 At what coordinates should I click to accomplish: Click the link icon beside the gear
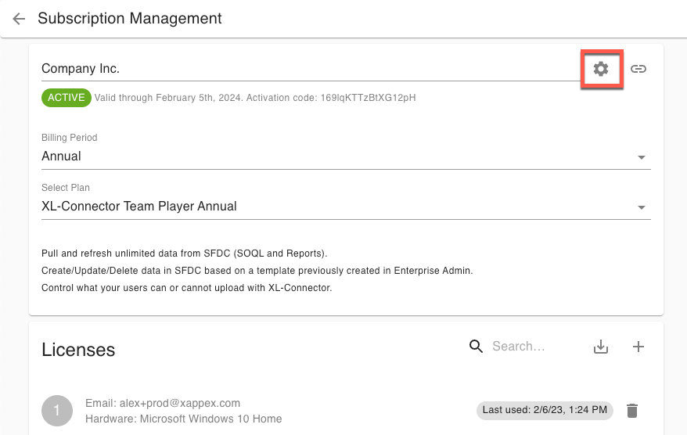click(638, 69)
